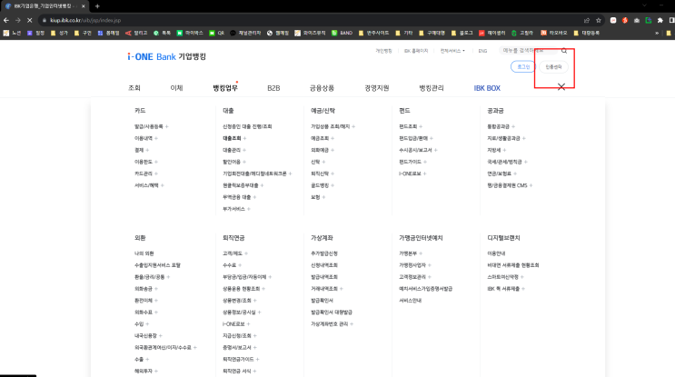
Task: Click the i-ONE Bank 기업뱅킹 logo
Action: pos(166,56)
